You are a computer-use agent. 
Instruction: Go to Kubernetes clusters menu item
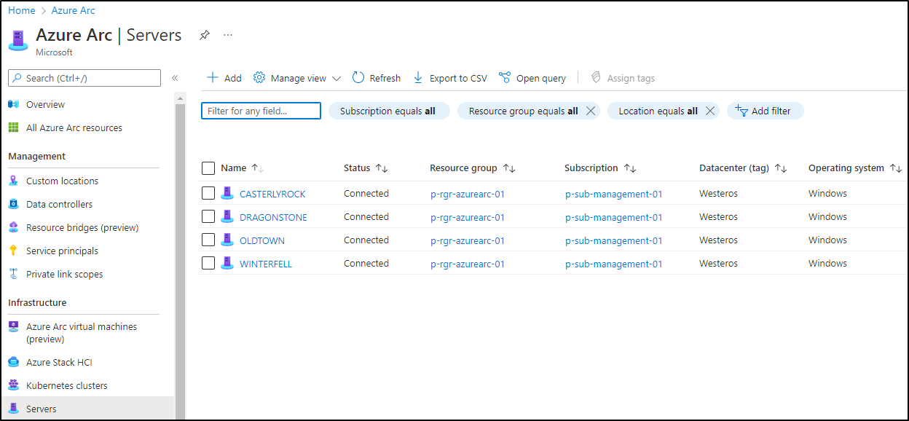tap(67, 386)
